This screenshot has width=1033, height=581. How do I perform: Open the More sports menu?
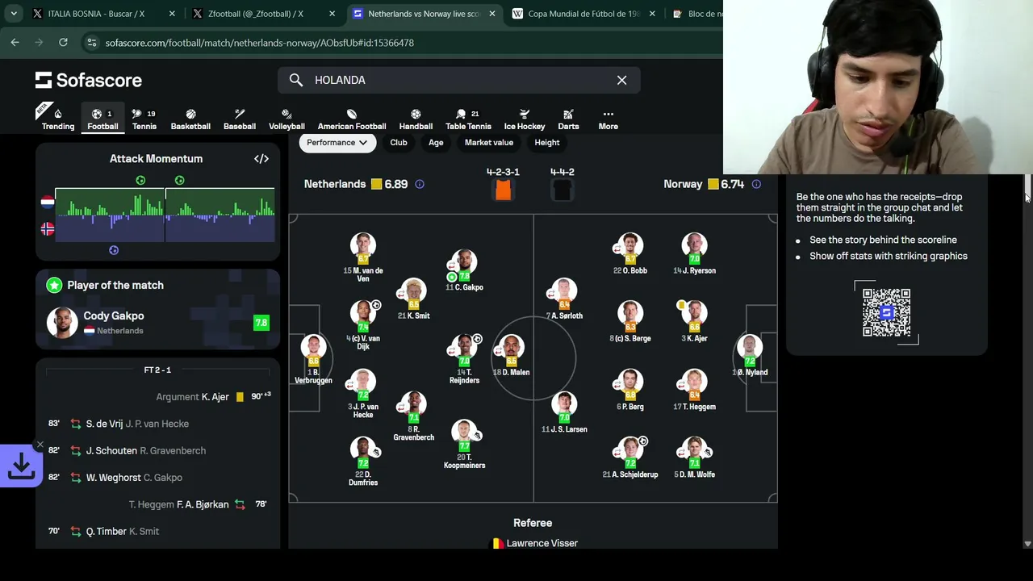pos(609,119)
